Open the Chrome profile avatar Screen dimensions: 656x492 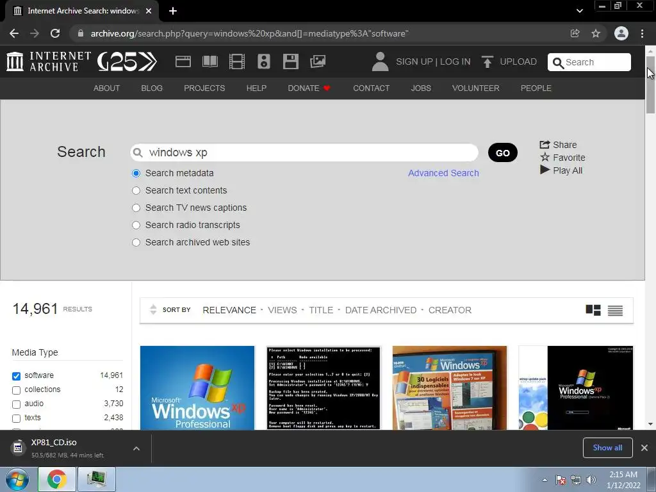click(x=621, y=33)
